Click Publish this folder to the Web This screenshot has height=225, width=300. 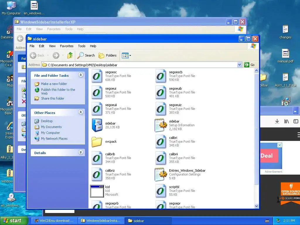click(x=58, y=91)
